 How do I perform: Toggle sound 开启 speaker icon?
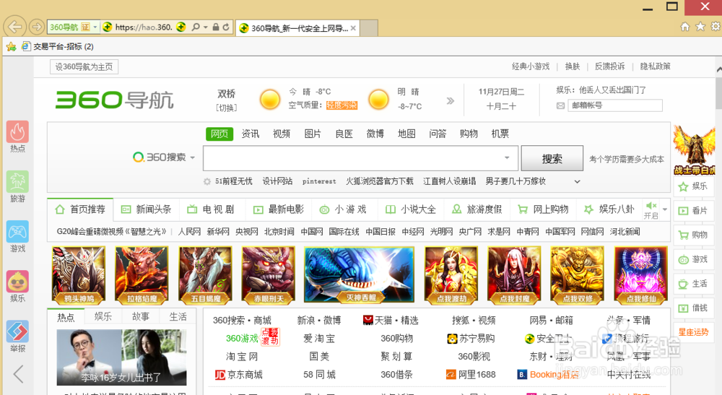(x=651, y=205)
